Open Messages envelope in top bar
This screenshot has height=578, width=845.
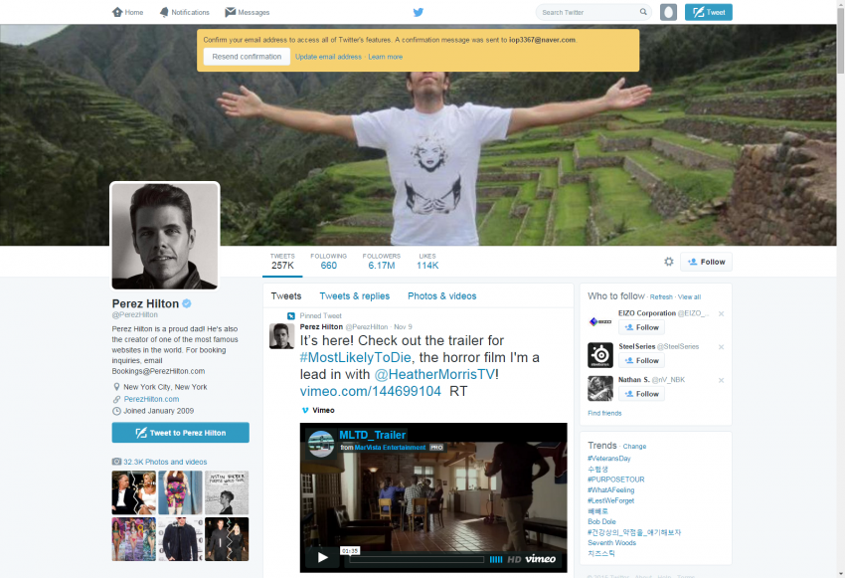pos(231,12)
